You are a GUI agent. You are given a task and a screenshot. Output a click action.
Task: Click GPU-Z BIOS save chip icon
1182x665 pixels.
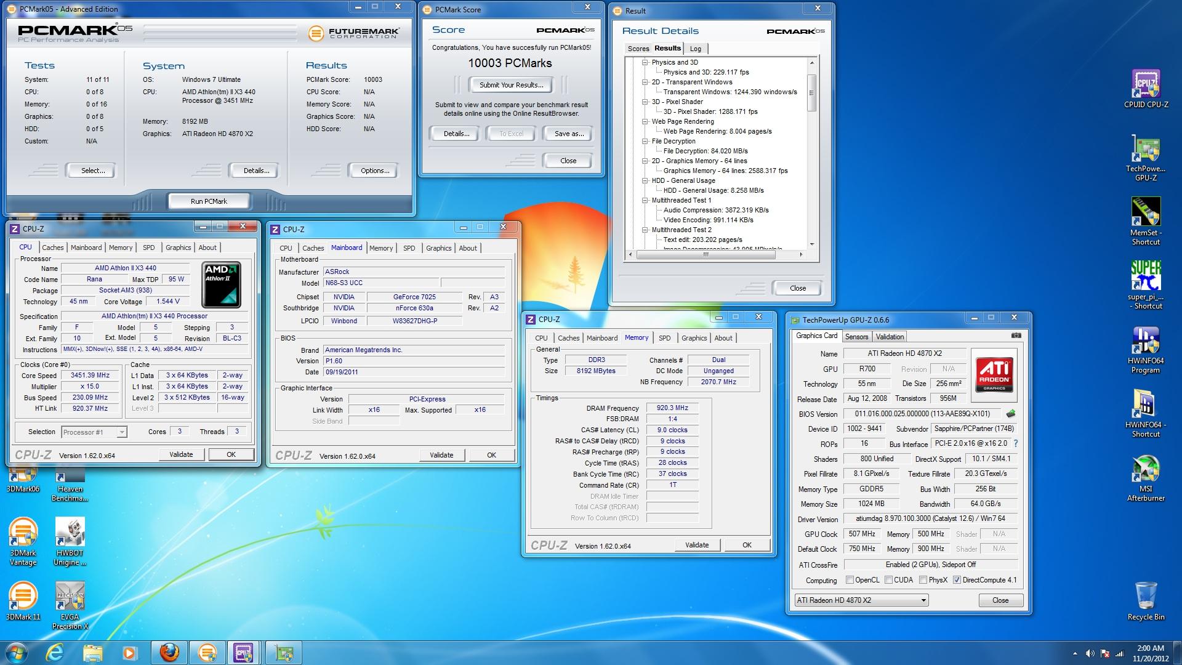(1010, 414)
